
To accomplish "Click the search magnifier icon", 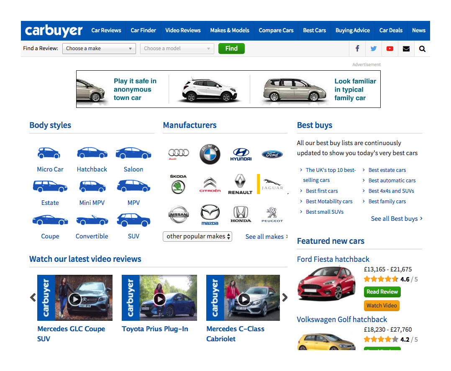I will click(x=422, y=49).
